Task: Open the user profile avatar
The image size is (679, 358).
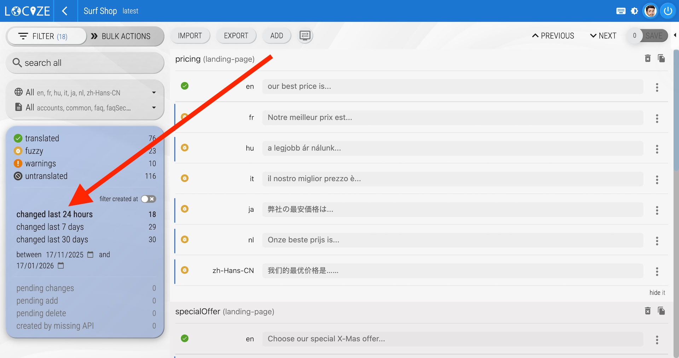Action: pyautogui.click(x=650, y=11)
